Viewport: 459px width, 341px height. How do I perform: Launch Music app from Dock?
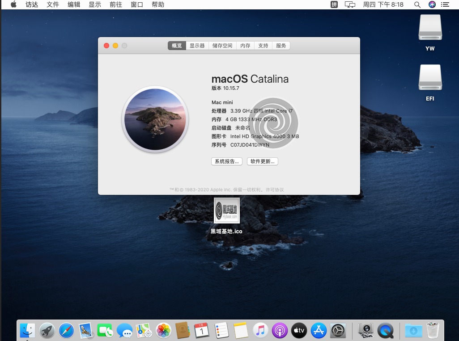coord(260,331)
